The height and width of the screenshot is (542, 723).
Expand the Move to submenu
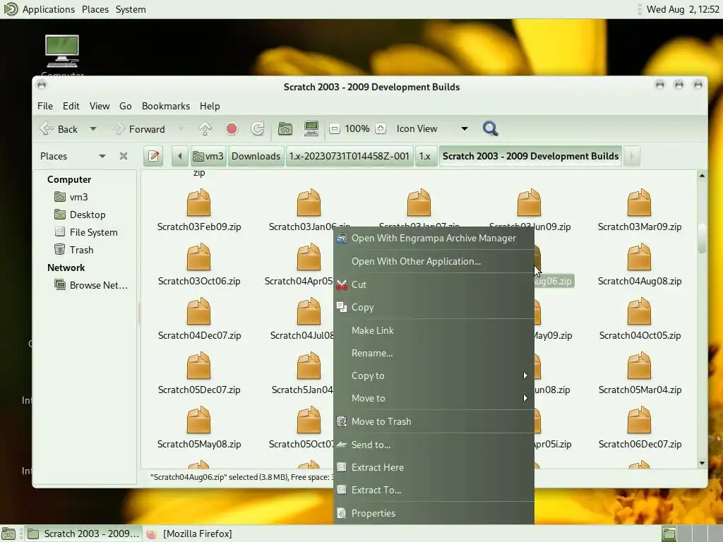(x=434, y=398)
